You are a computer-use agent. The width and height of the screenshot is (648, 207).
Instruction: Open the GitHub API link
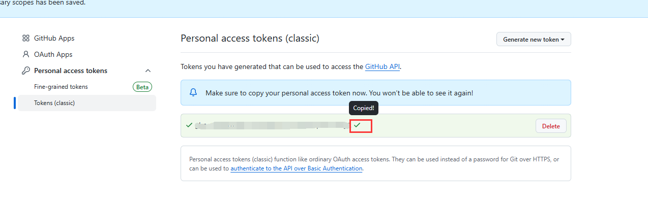[382, 66]
